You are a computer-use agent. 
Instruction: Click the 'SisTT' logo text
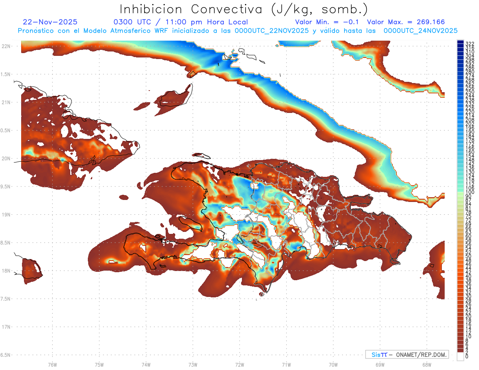pyautogui.click(x=379, y=354)
